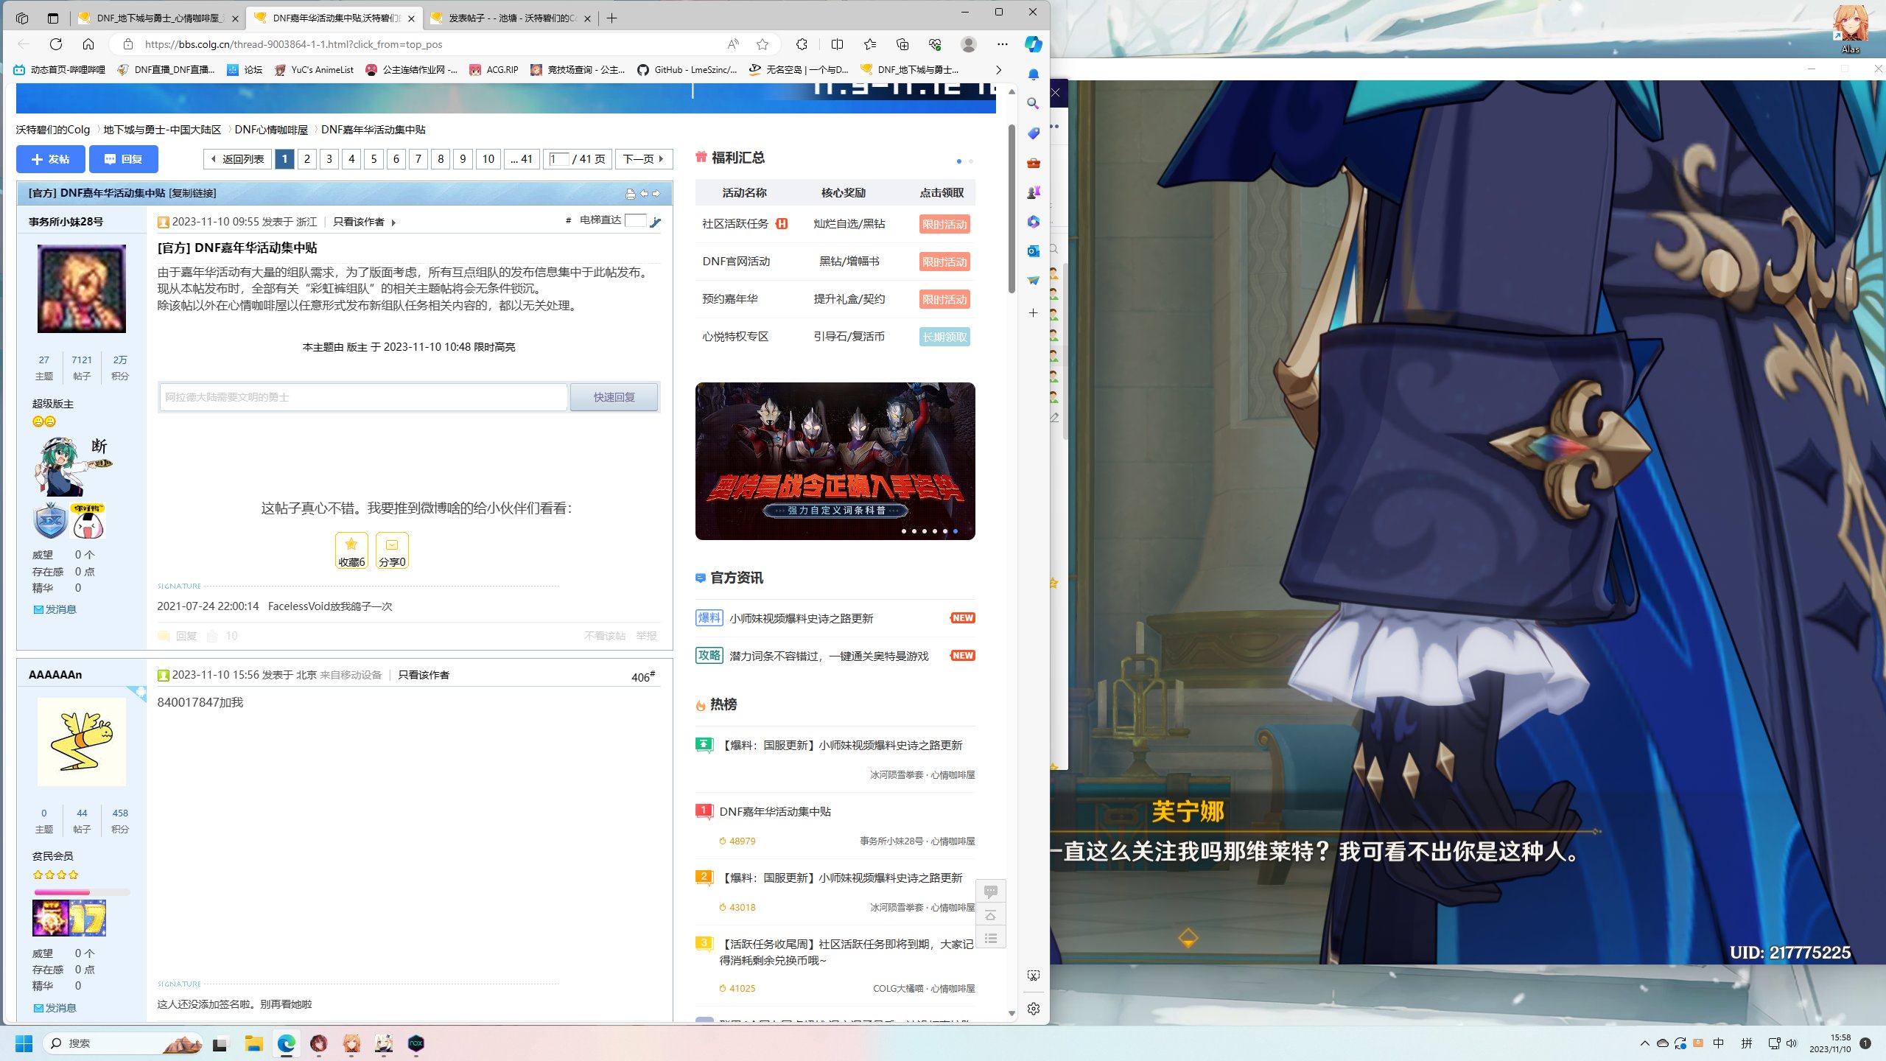Image resolution: width=1886 pixels, height=1061 pixels.
Task: Open ACG.RIP bookmark
Action: [x=494, y=70]
